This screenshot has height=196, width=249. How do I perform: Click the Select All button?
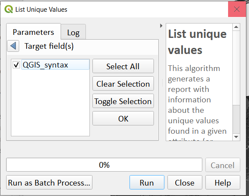[x=123, y=66]
